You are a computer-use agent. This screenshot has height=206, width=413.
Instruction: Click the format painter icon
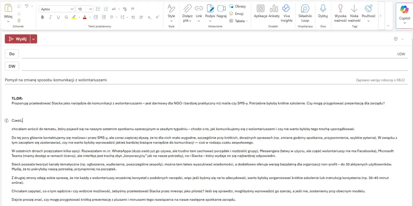tap(19, 21)
